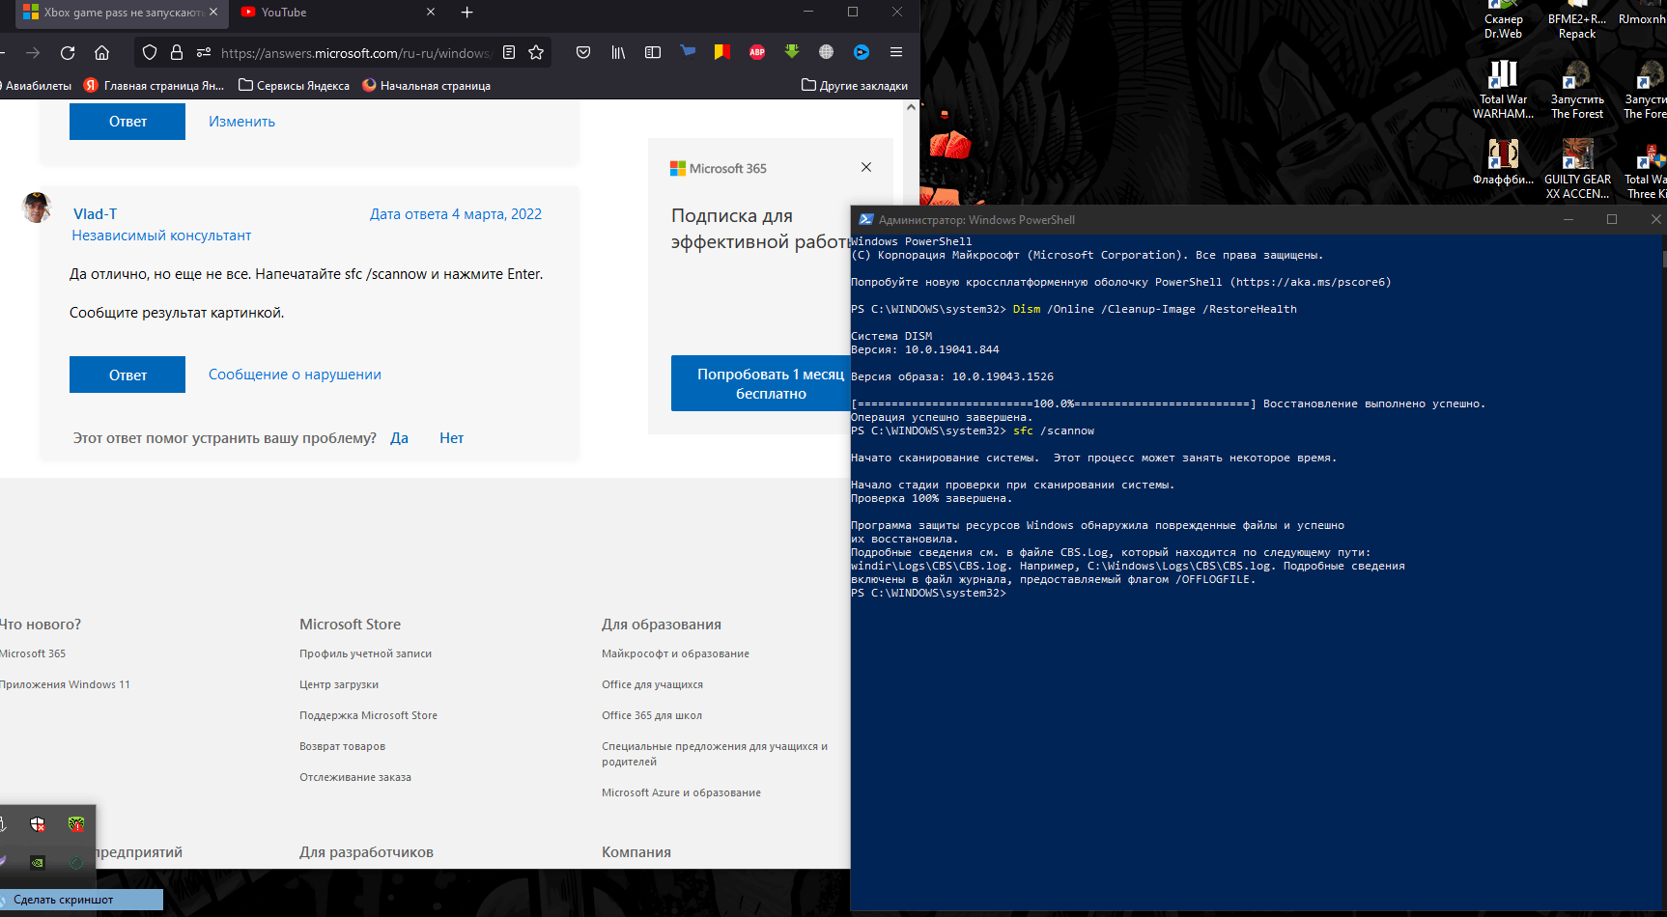Click Сделать скриншот button
Screen dimensions: 1667x917
(81, 900)
